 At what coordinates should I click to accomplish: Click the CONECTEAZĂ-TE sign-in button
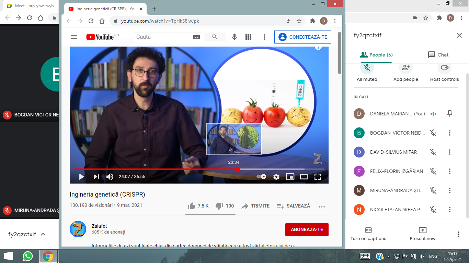pyautogui.click(x=303, y=37)
